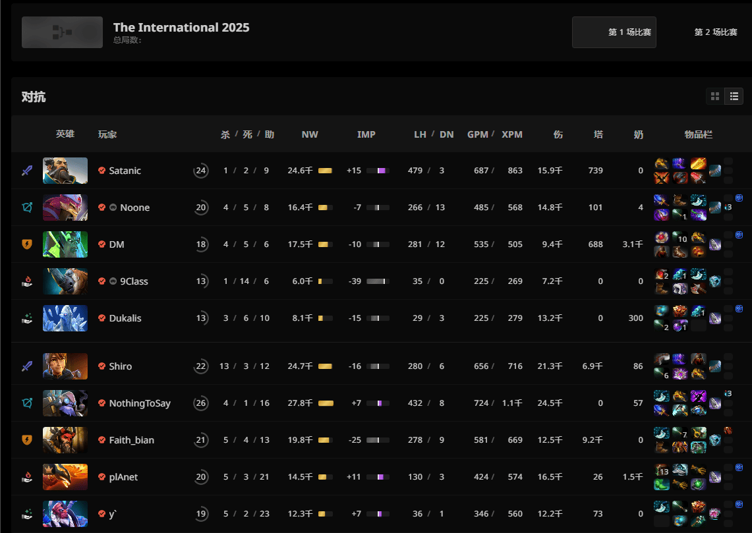Click the red verified badge next to Dukalis
This screenshot has width=752, height=533.
(x=102, y=318)
